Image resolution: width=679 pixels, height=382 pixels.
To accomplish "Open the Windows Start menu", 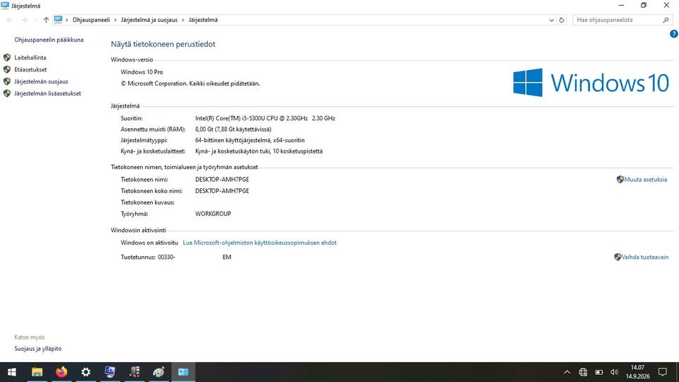I will point(12,372).
